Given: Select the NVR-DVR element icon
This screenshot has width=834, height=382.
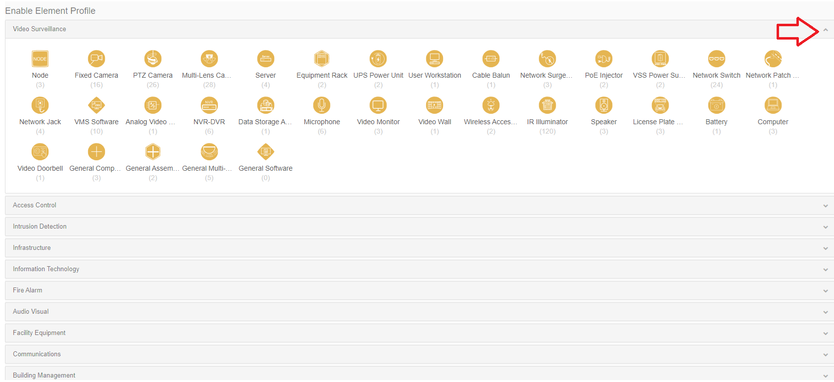Looking at the screenshot, I should pos(209,105).
